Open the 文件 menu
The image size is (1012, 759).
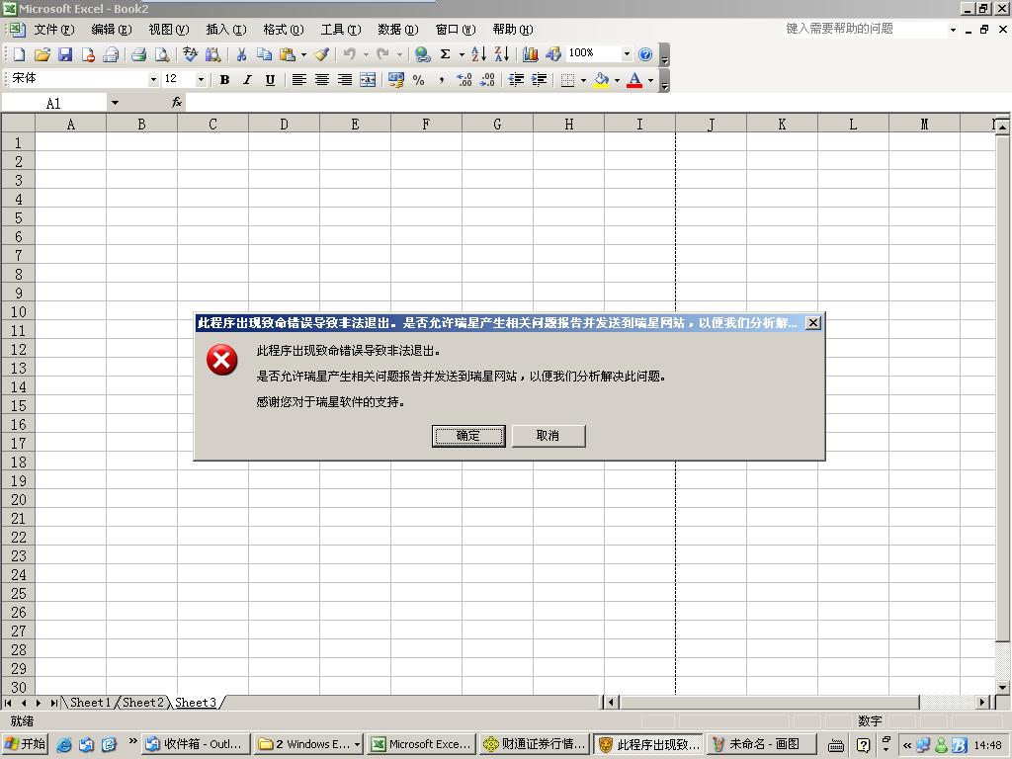click(53, 29)
